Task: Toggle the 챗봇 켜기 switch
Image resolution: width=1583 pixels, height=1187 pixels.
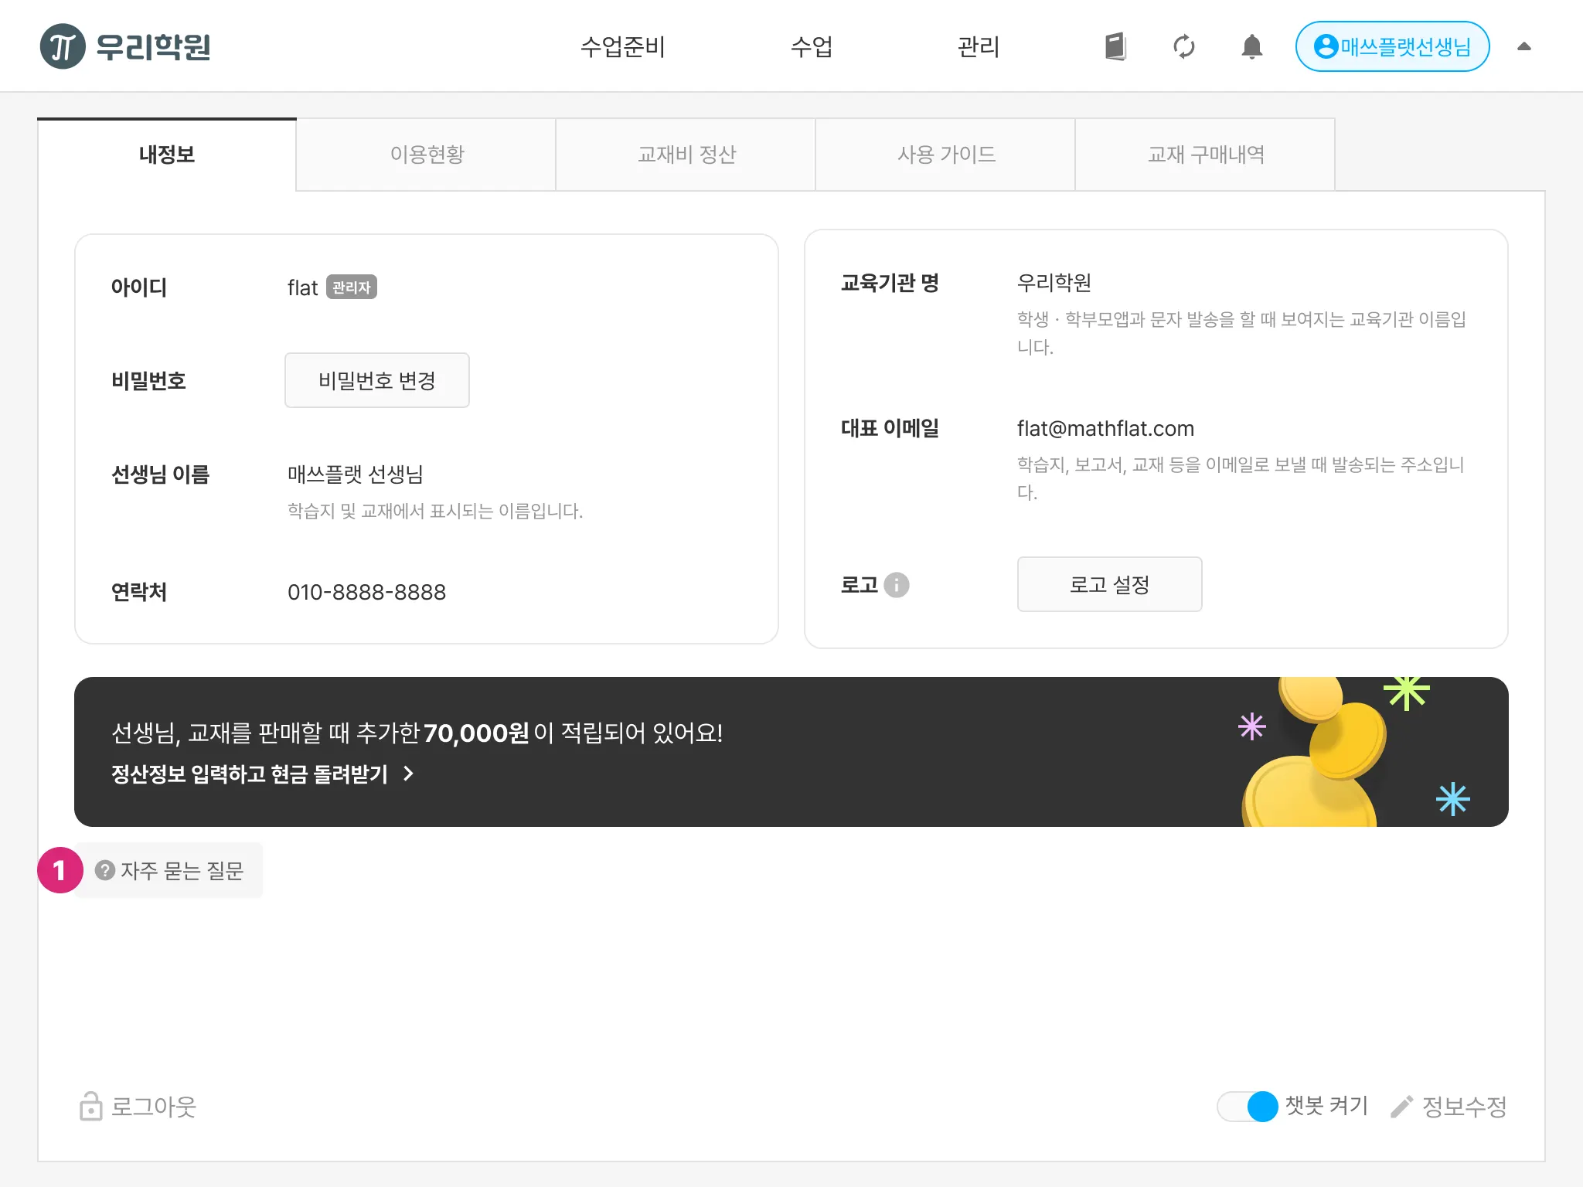Action: (1247, 1106)
